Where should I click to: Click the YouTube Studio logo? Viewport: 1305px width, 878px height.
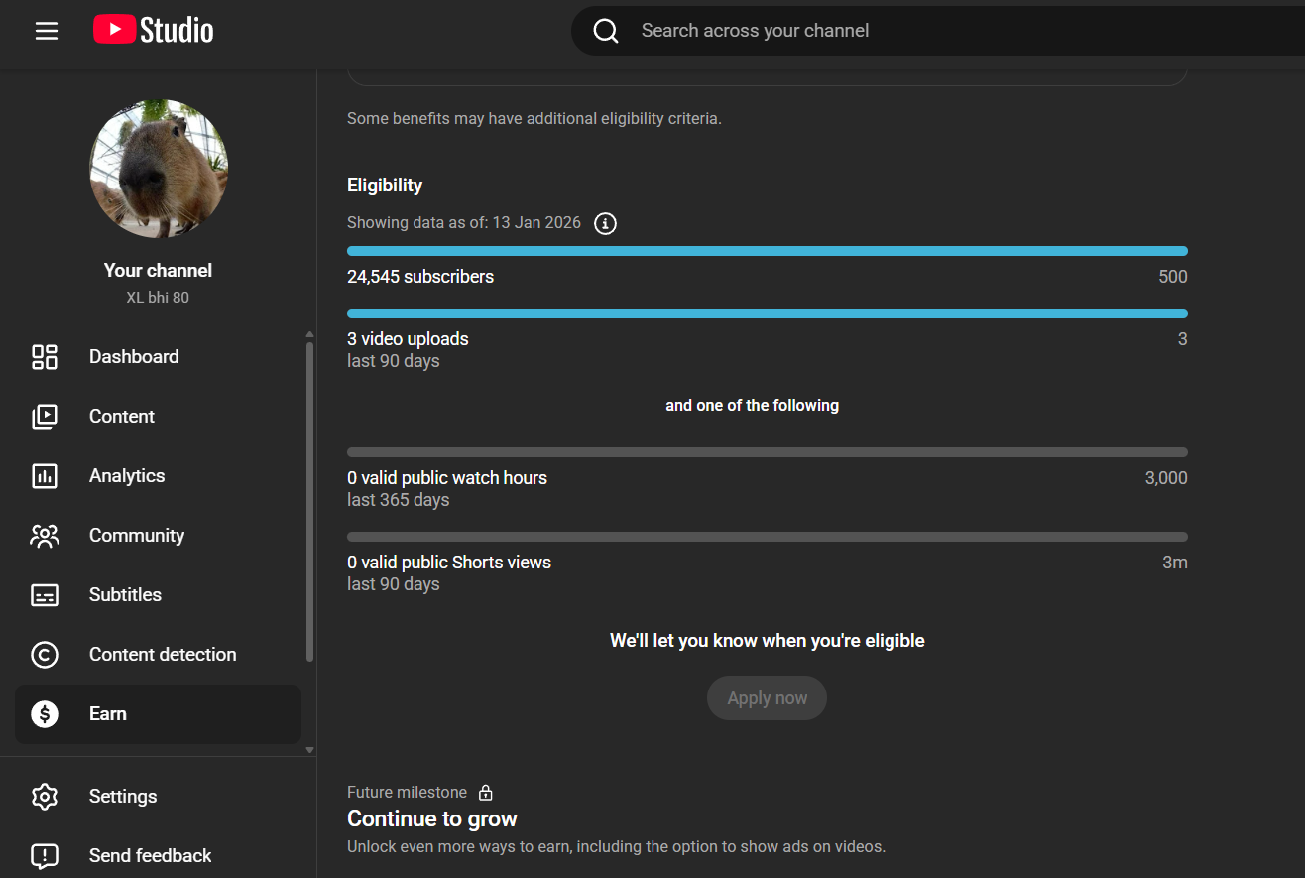click(x=154, y=31)
